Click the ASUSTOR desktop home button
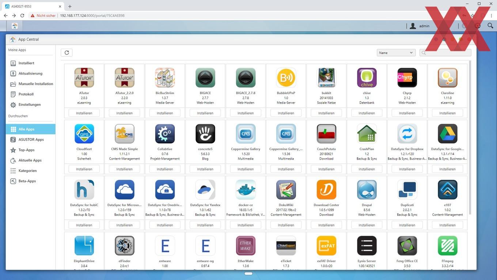This screenshot has height=280, width=497. point(15,26)
